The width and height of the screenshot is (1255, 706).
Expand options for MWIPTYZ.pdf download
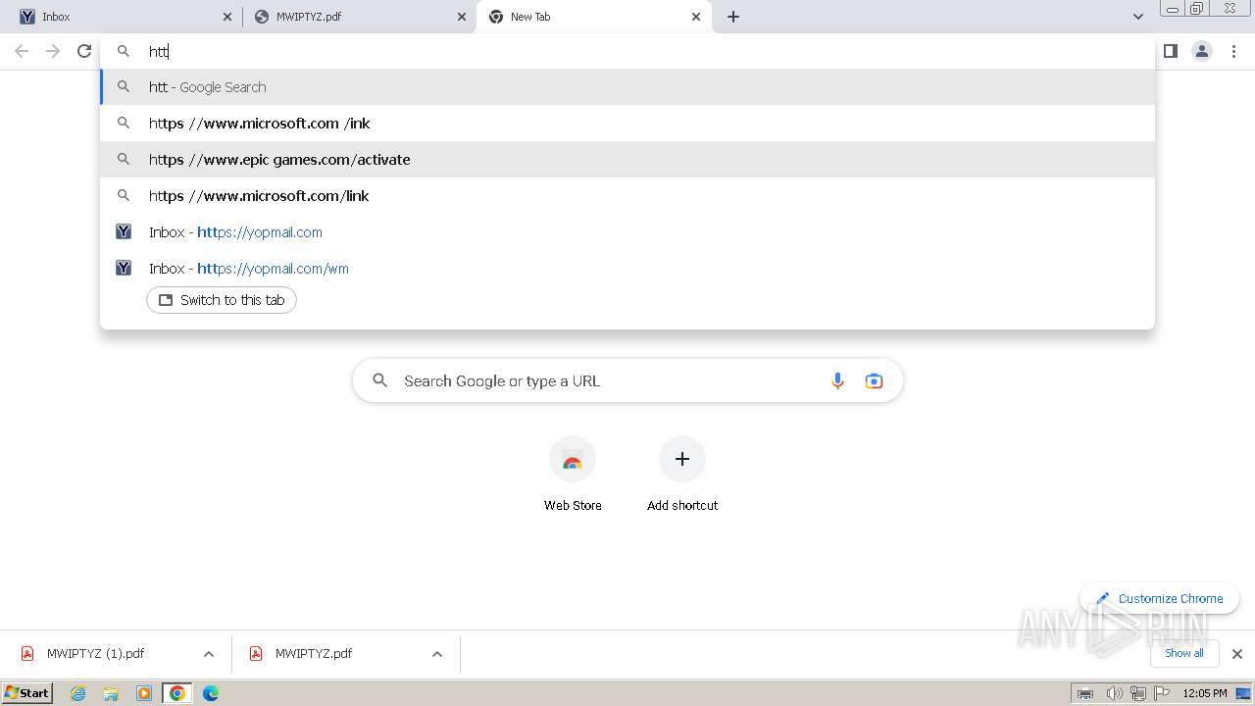pyautogui.click(x=437, y=654)
